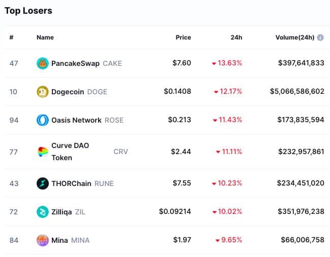Viewport: 330px width, 257px height.
Task: Open the Mina coin link
Action: click(x=59, y=240)
